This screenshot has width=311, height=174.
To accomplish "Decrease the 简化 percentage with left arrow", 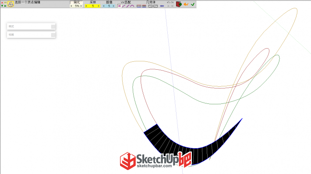I will pyautogui.click(x=71, y=6).
